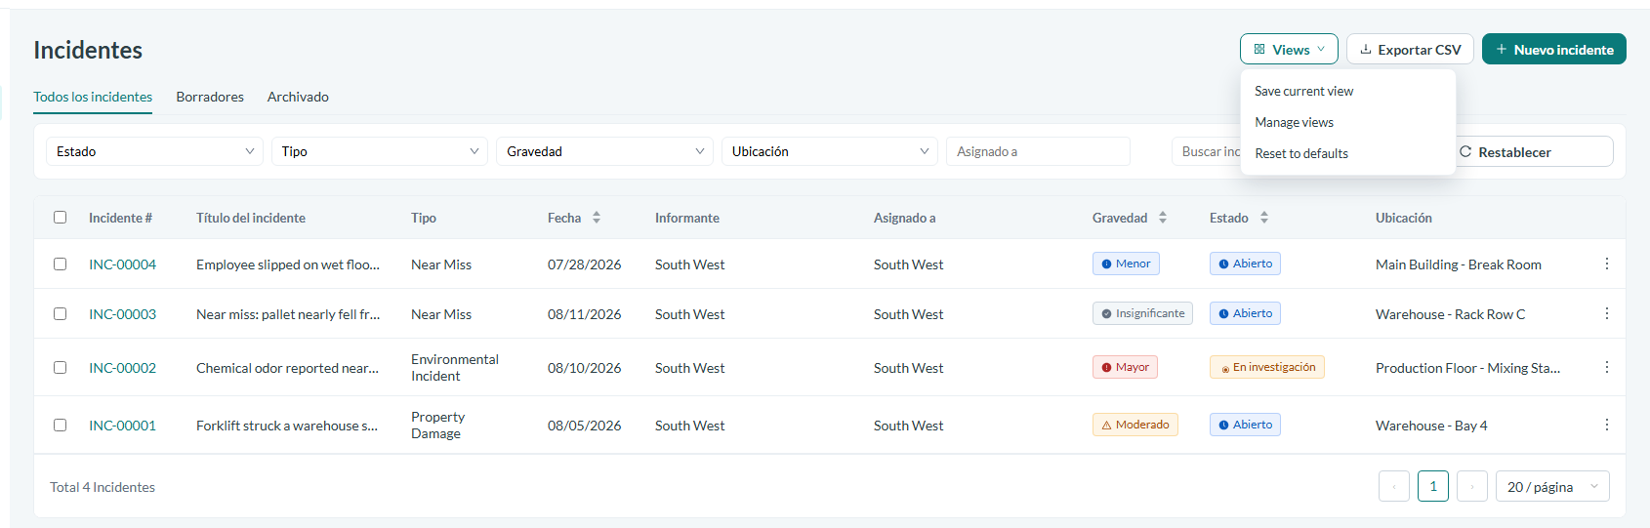Open the Gravedad filter dropdown
The width and height of the screenshot is (1650, 528).
pos(604,151)
